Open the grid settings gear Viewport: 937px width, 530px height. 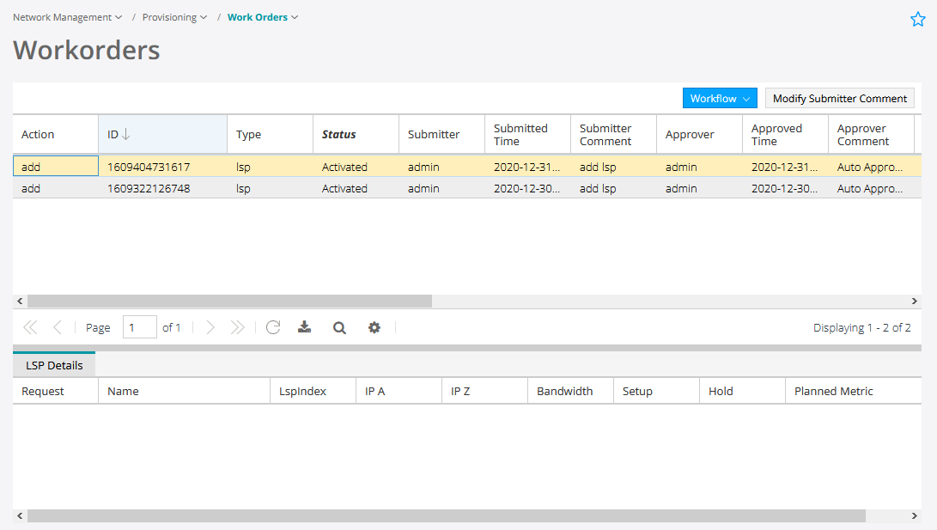click(x=374, y=327)
